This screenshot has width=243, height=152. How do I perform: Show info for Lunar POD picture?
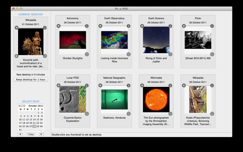pyautogui.click(x=87, y=85)
